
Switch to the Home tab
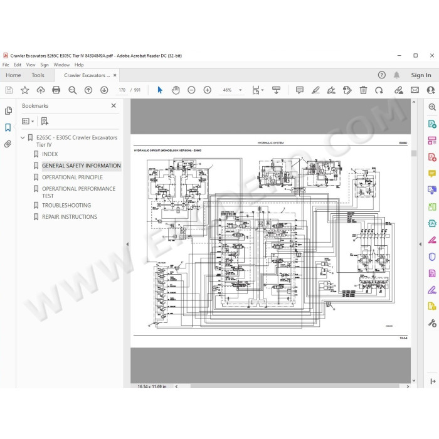click(13, 75)
